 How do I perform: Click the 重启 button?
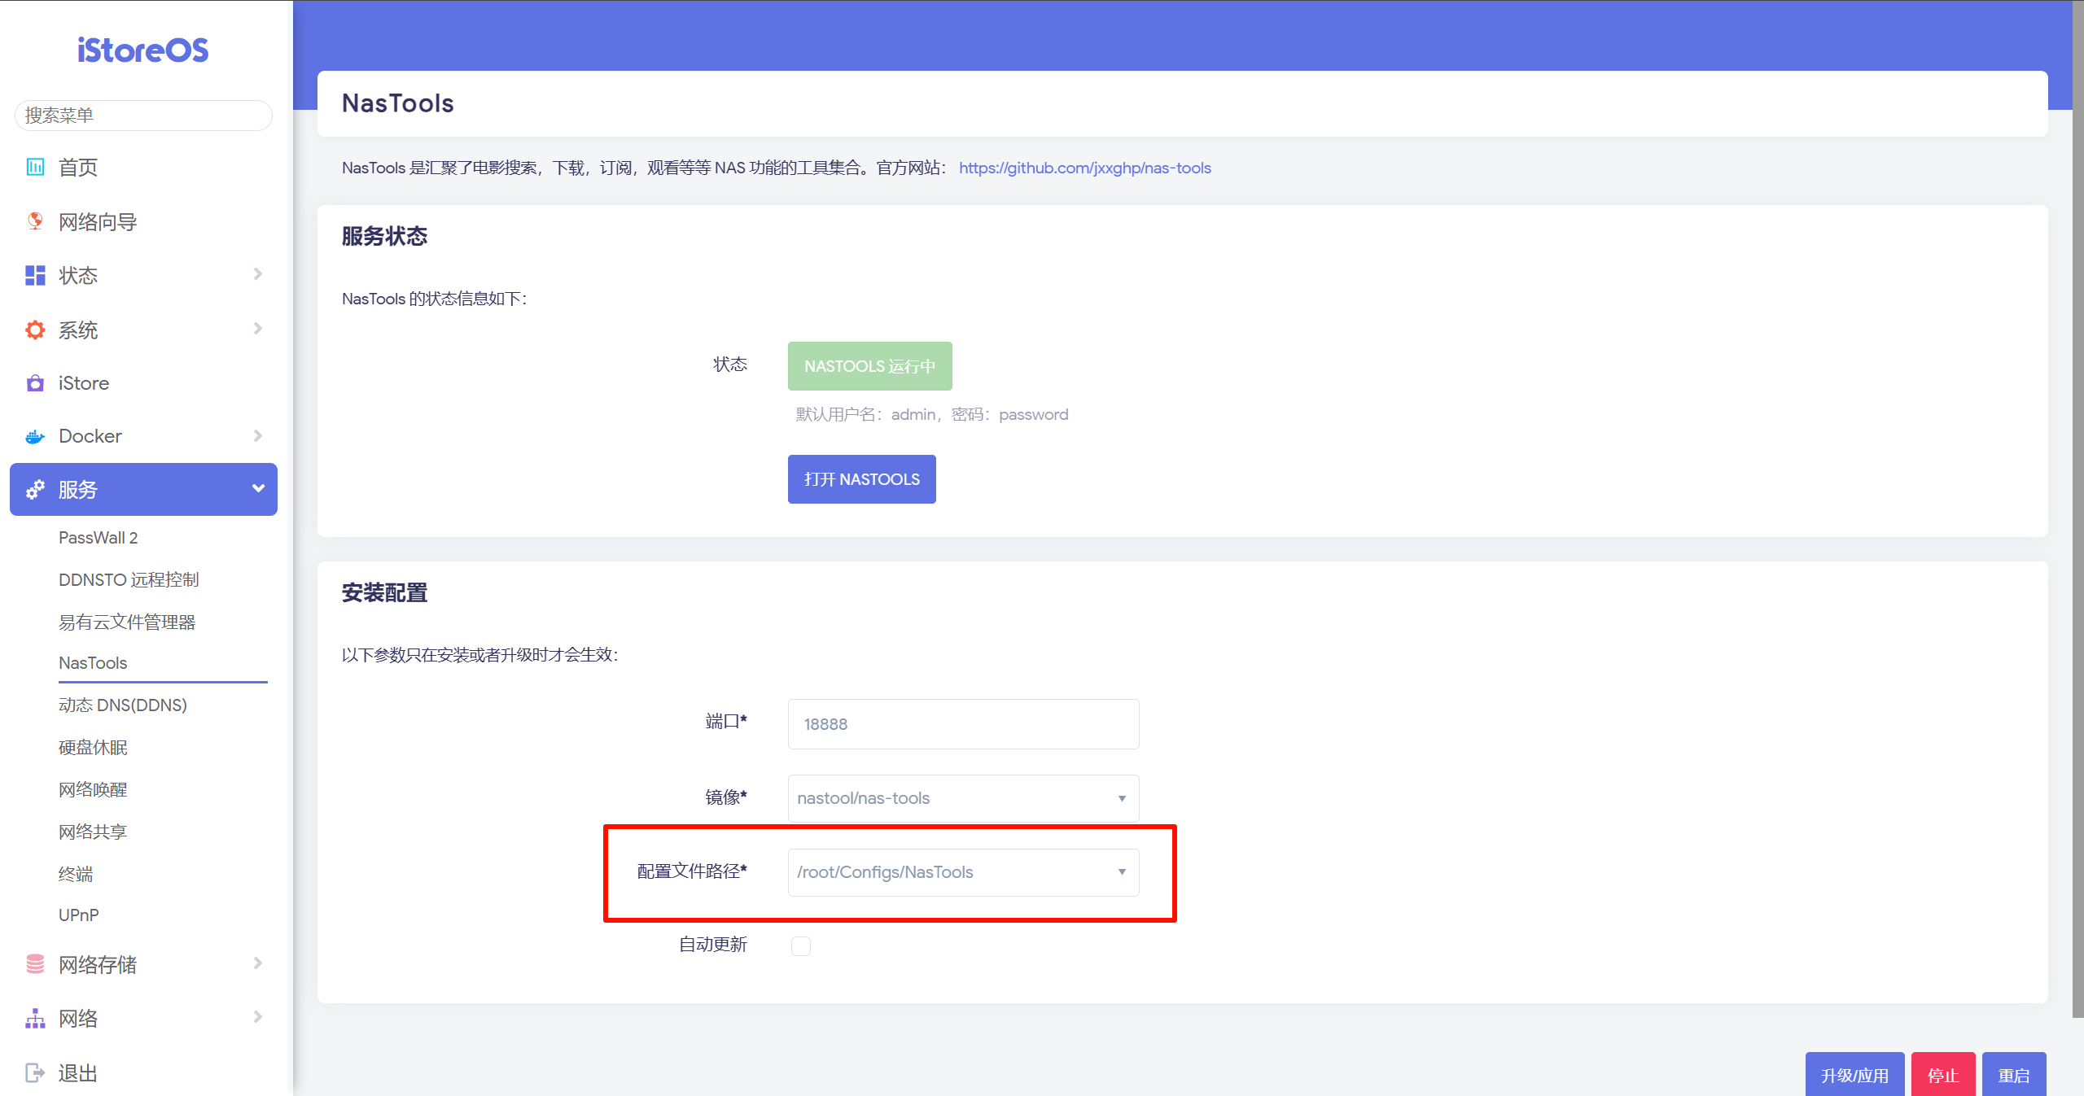2014,1075
